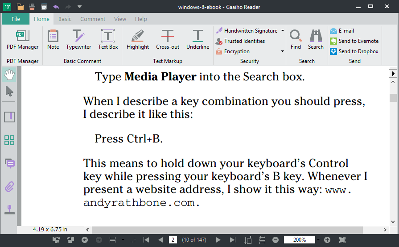Select the Highlight markup tool
Image resolution: width=399 pixels, height=247 pixels.
pyautogui.click(x=138, y=39)
